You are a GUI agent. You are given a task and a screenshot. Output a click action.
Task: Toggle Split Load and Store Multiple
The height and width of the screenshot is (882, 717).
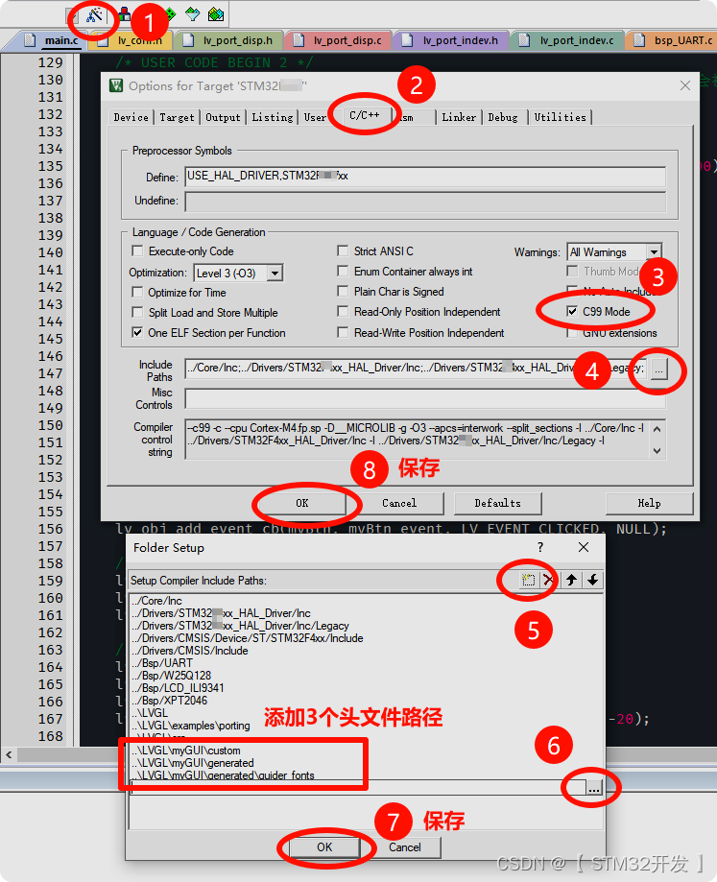pos(137,312)
